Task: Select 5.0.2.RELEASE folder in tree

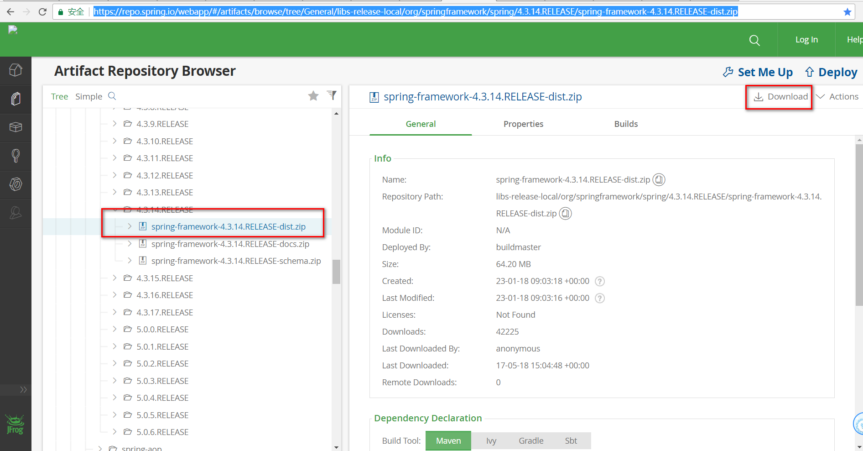Action: (162, 364)
